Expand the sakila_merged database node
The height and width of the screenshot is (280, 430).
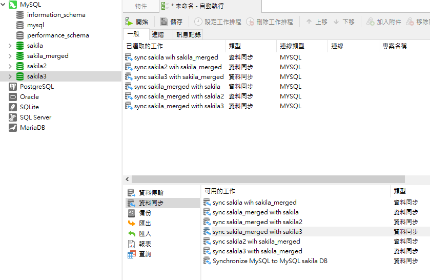coord(10,56)
